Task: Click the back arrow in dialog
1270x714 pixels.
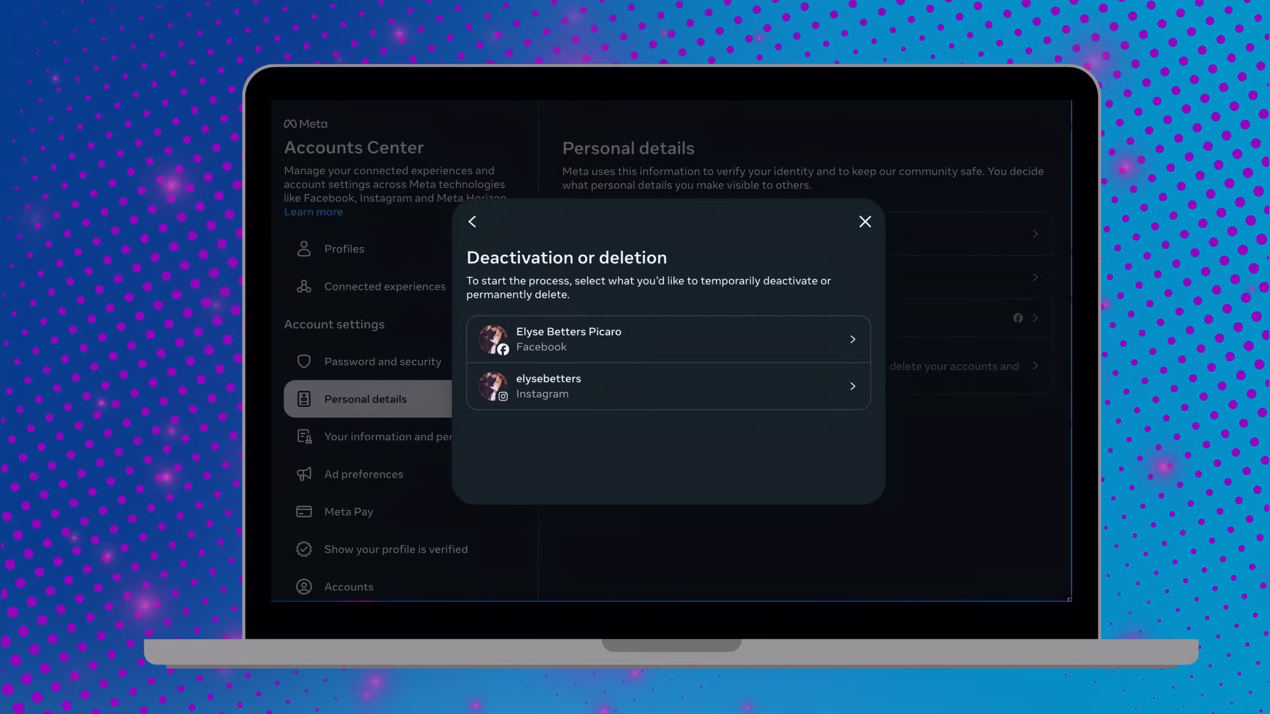Action: [472, 222]
